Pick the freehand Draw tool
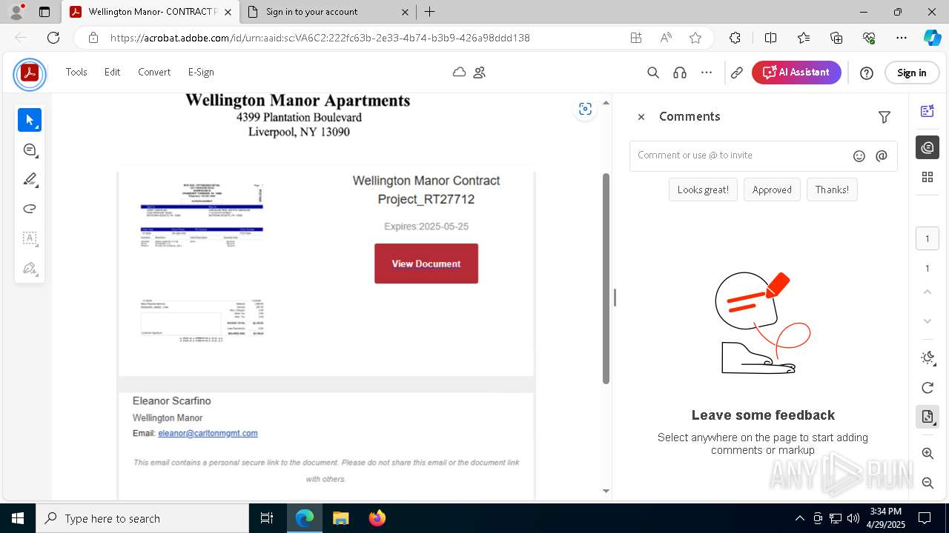This screenshot has width=949, height=533. 30,209
